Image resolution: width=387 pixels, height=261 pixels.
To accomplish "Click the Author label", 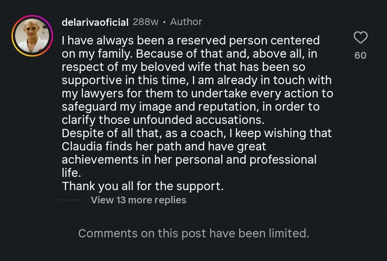I will [186, 22].
